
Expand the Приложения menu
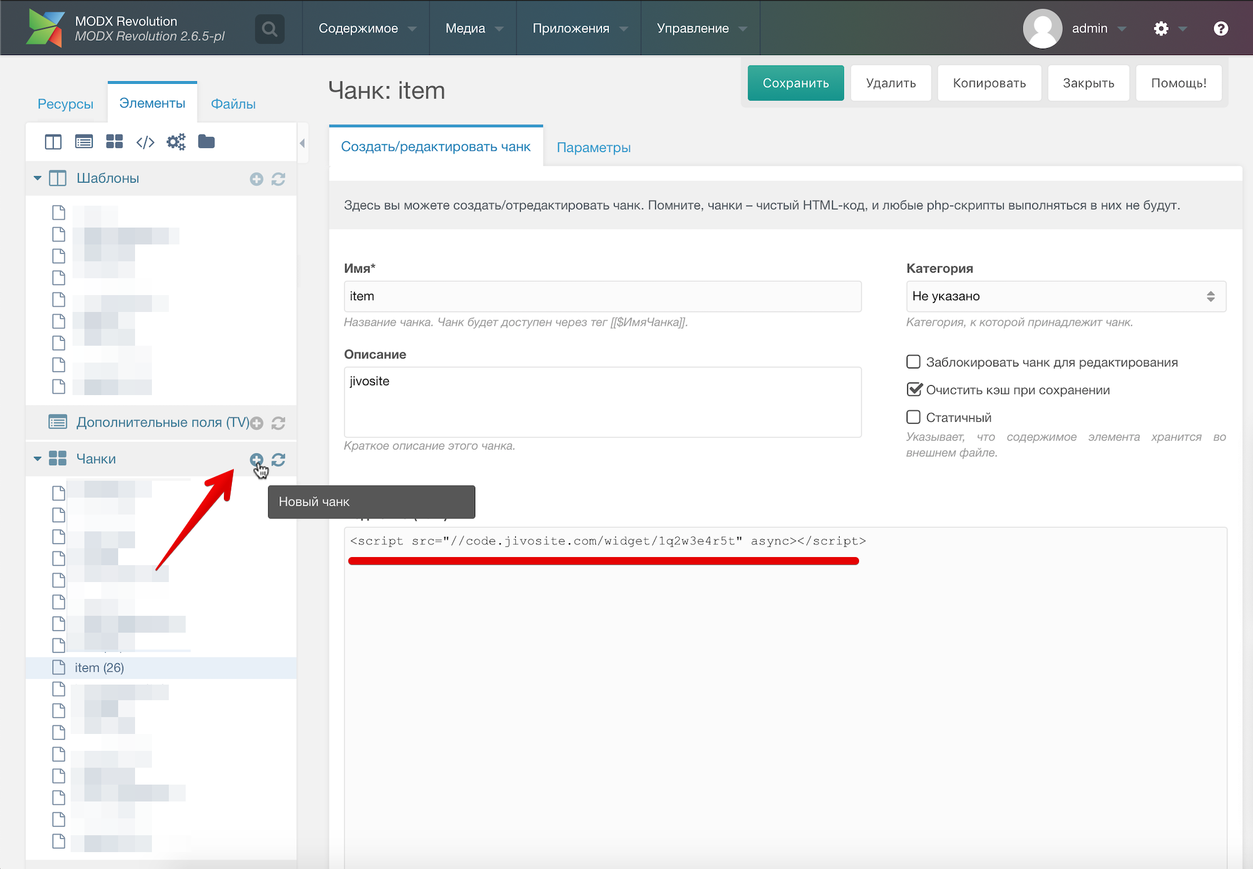(580, 28)
